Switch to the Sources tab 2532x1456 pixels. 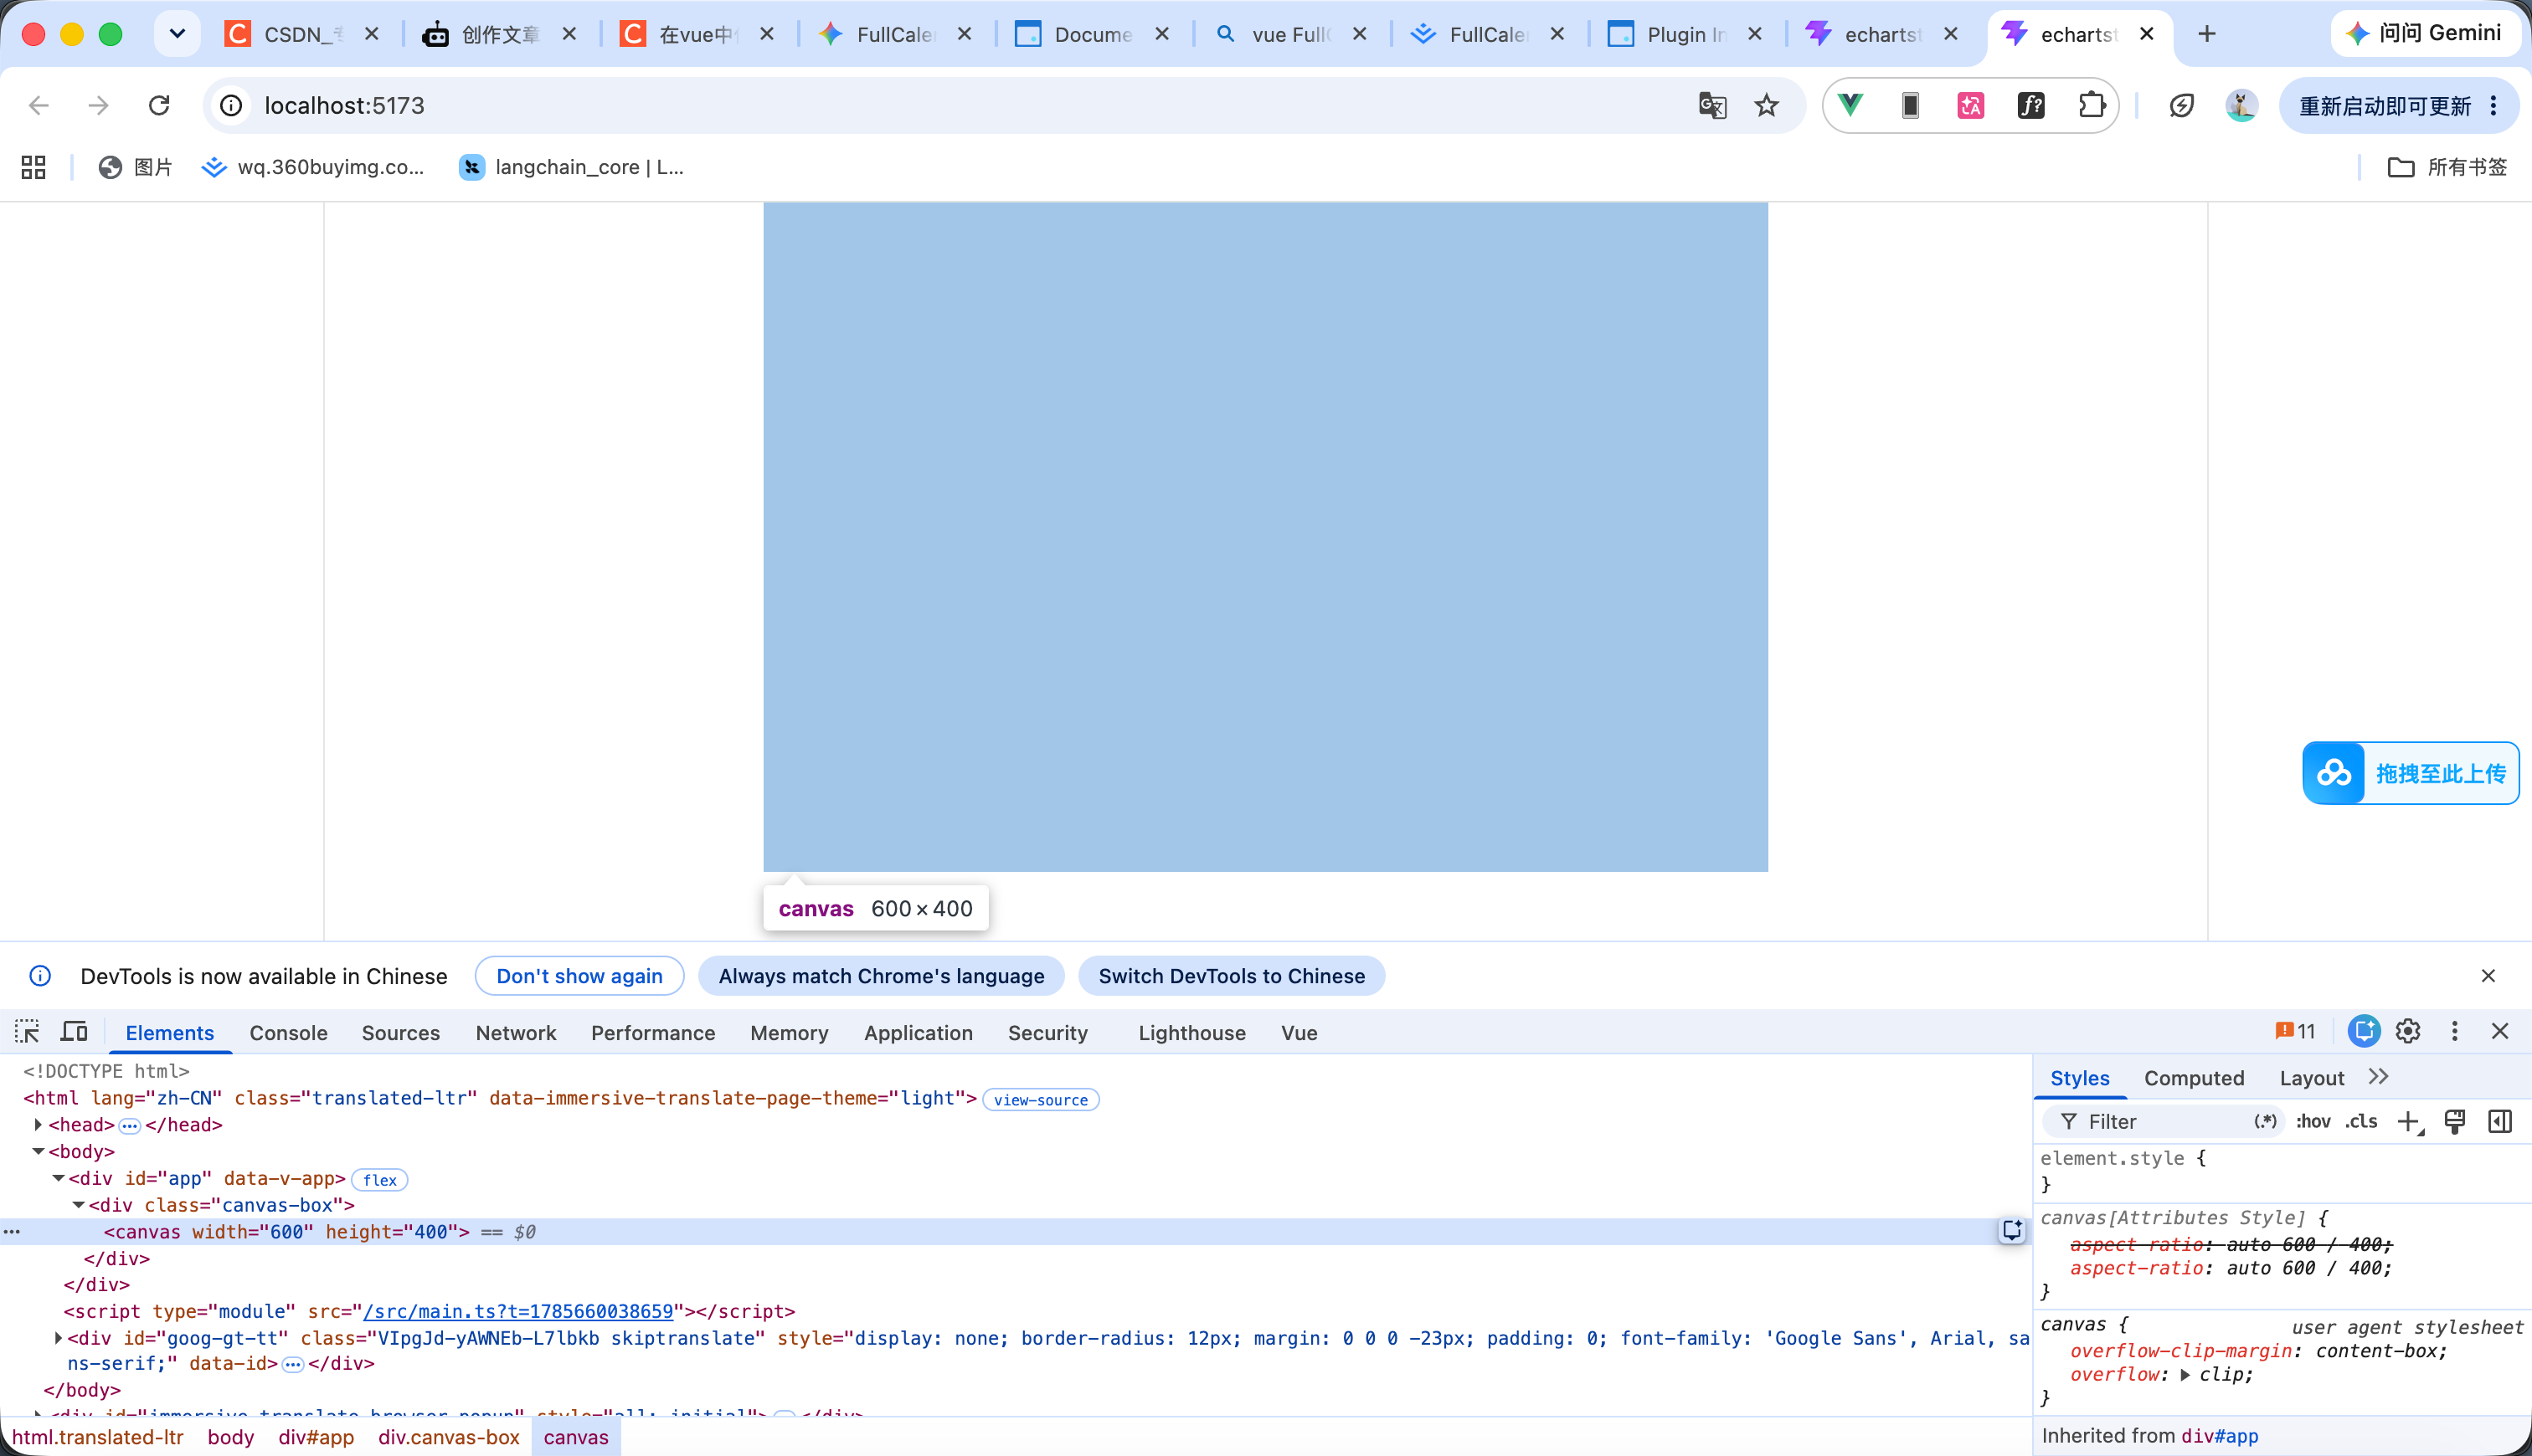pos(400,1033)
